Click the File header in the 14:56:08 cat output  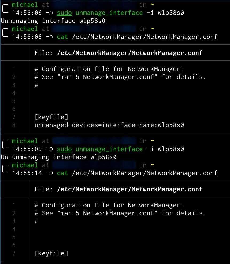click(118, 53)
